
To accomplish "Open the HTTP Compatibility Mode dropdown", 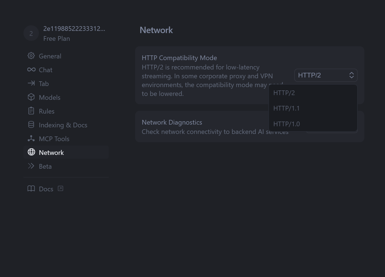I will coord(326,75).
